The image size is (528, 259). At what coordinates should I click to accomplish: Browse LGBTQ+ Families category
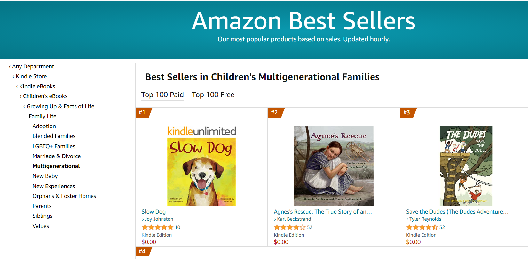(54, 146)
